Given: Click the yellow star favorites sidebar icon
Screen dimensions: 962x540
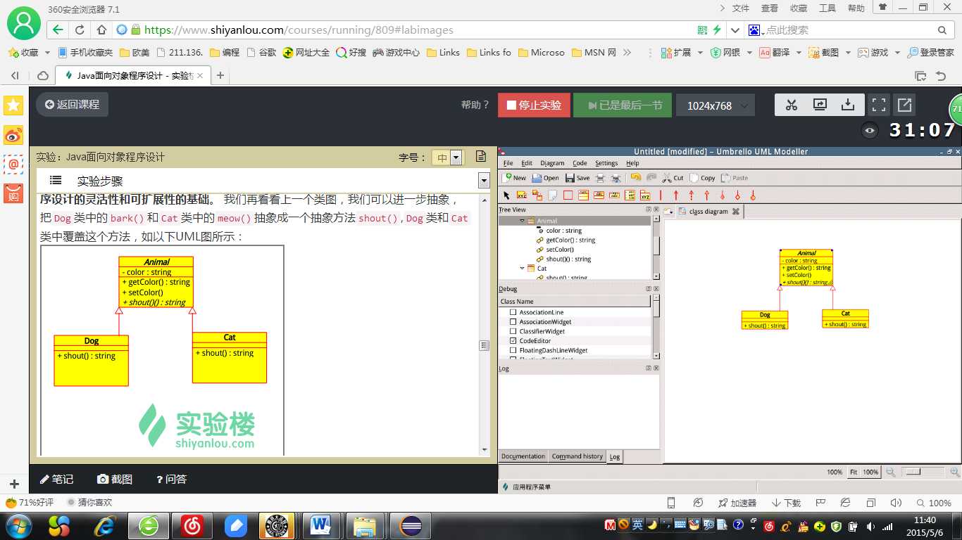Looking at the screenshot, I should tap(13, 105).
